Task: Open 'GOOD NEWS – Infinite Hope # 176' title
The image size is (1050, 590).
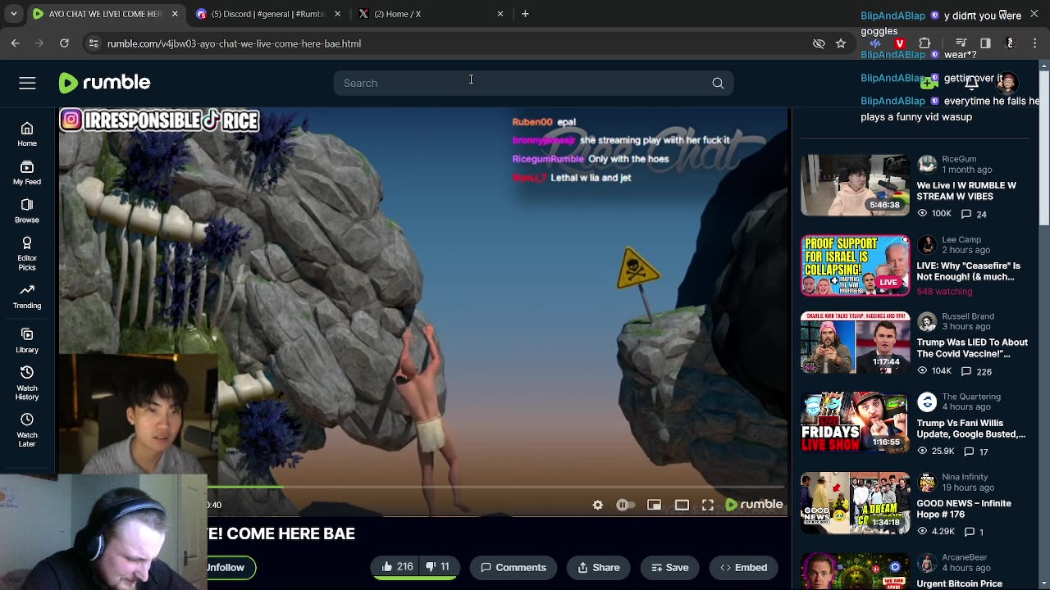Action: coord(964,509)
